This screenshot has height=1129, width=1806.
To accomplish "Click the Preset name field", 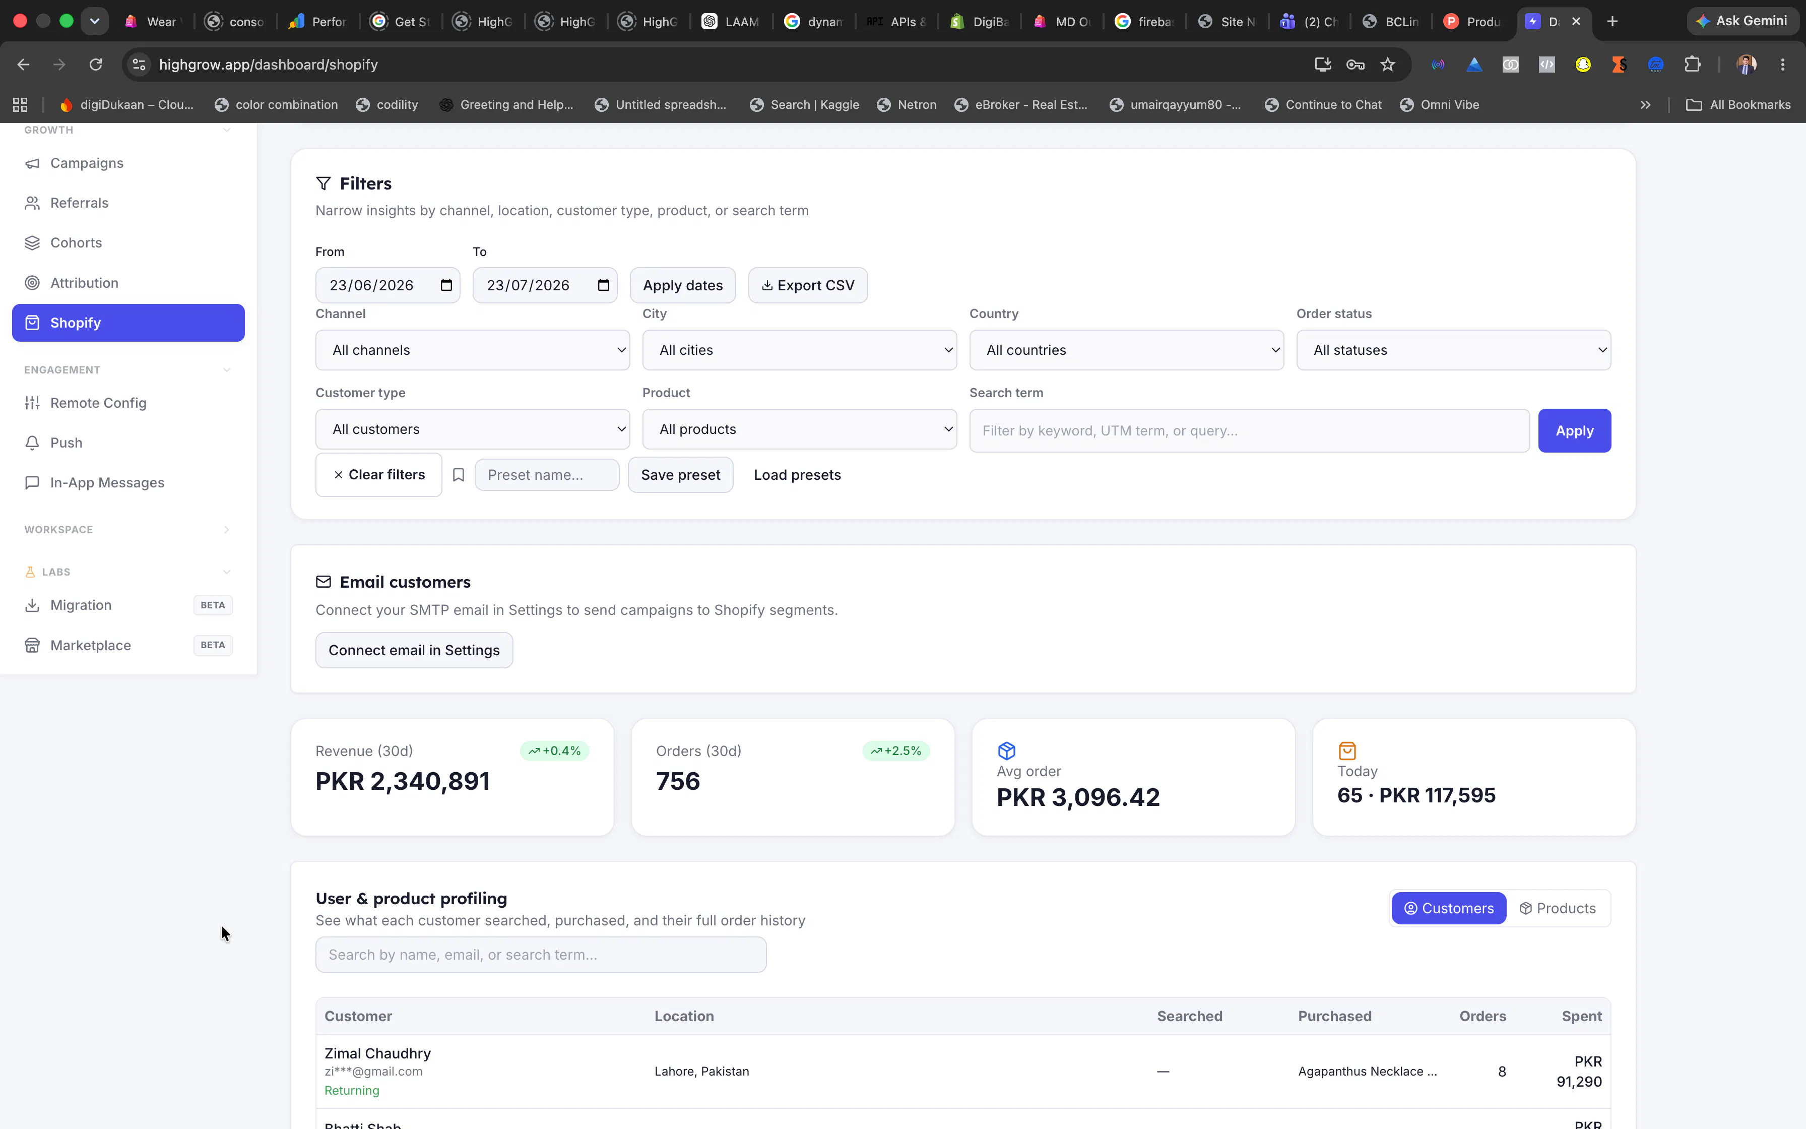I will [546, 475].
